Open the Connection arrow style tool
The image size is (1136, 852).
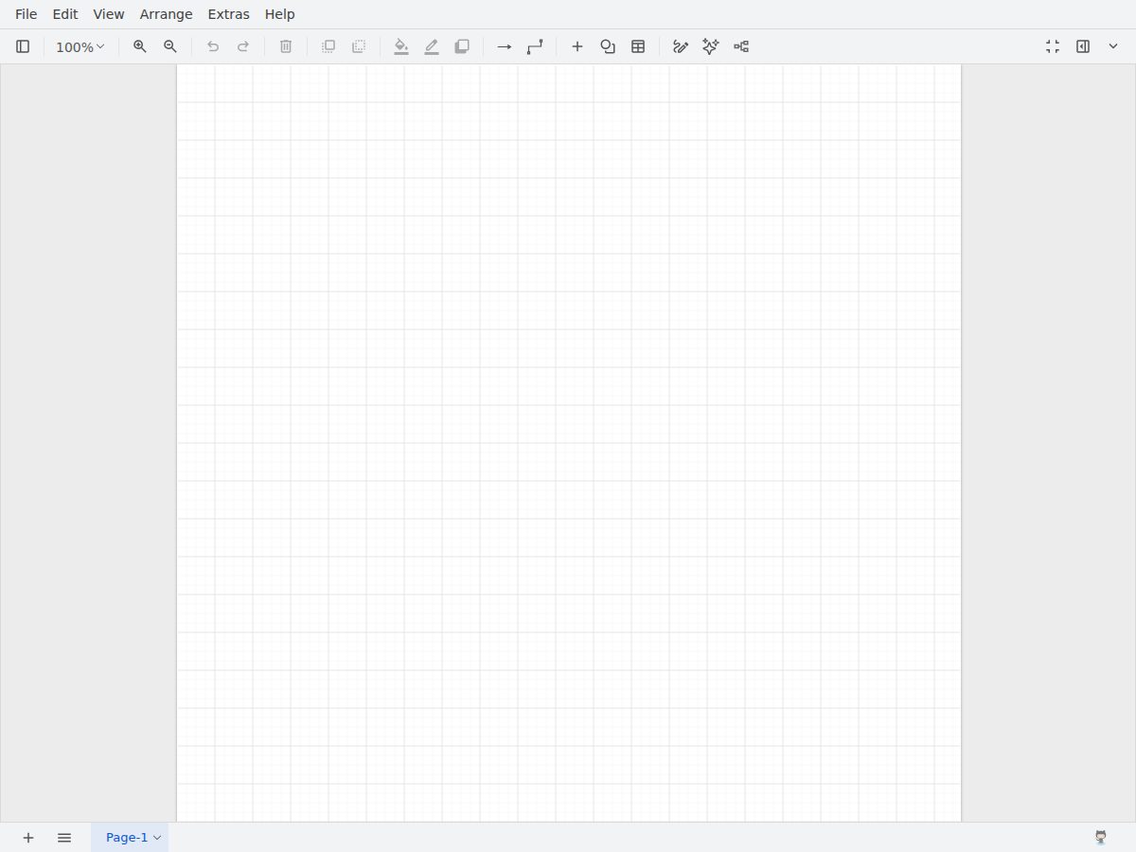pos(505,46)
